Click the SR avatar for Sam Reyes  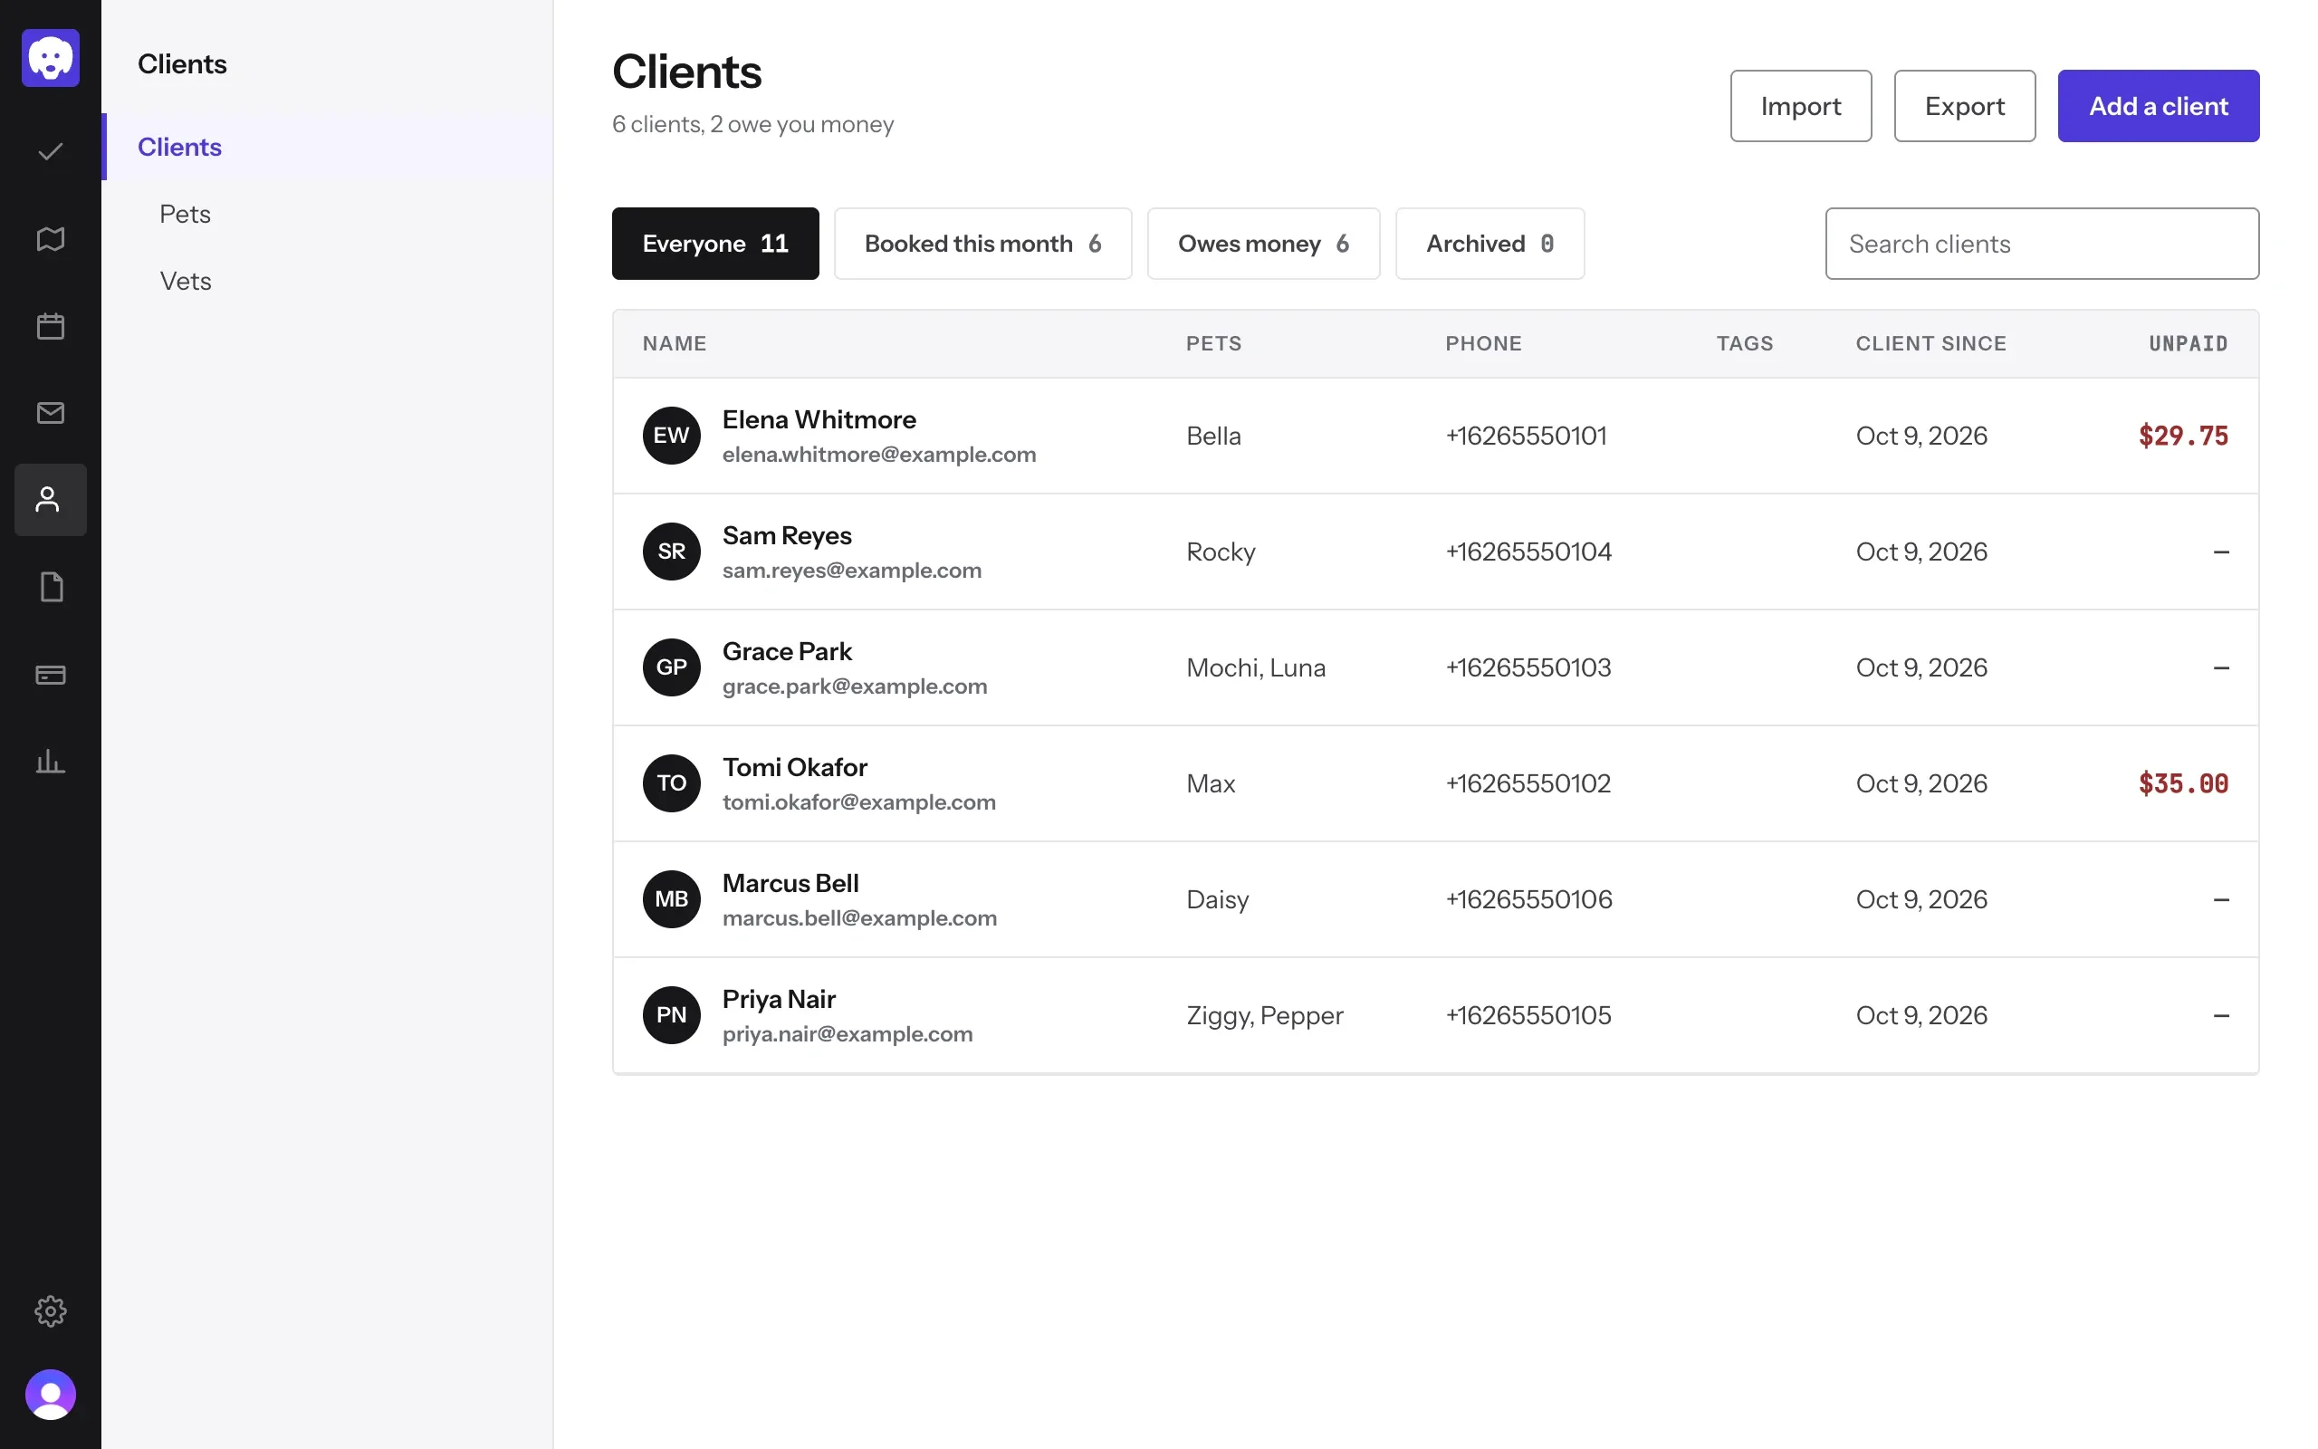point(672,552)
